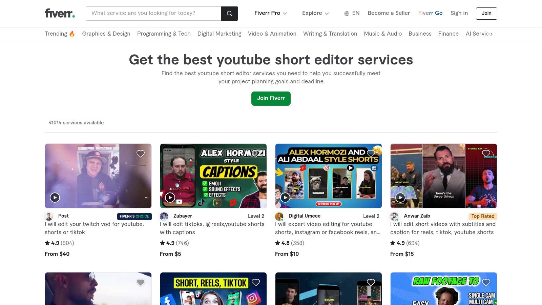The height and width of the screenshot is (305, 542).
Task: Play the Digital Umeee gig video preview
Action: pyautogui.click(x=285, y=198)
